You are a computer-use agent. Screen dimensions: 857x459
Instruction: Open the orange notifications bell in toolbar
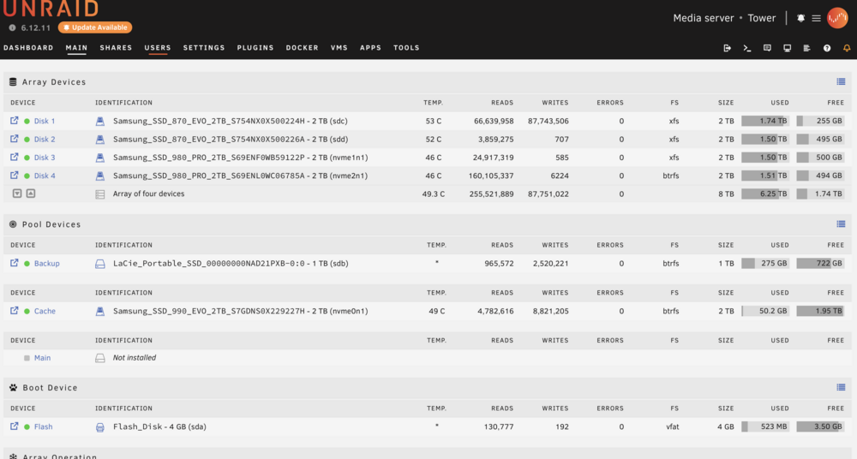point(847,48)
